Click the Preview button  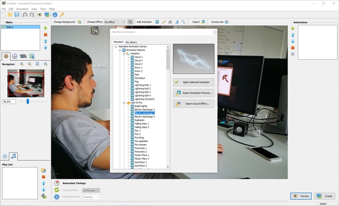pyautogui.click(x=301, y=196)
